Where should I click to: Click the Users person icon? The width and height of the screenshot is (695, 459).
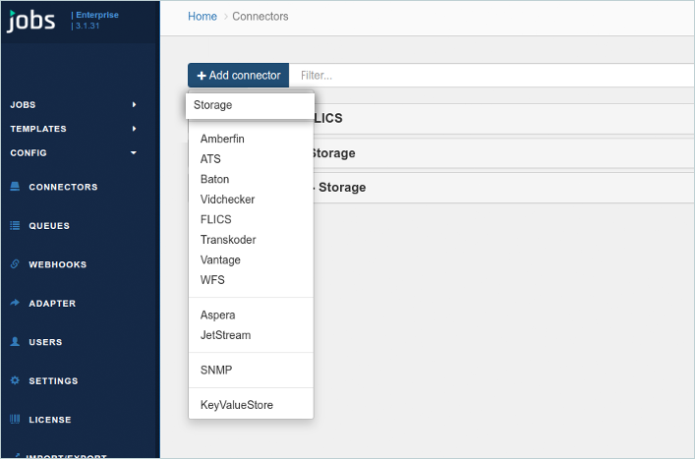(15, 342)
